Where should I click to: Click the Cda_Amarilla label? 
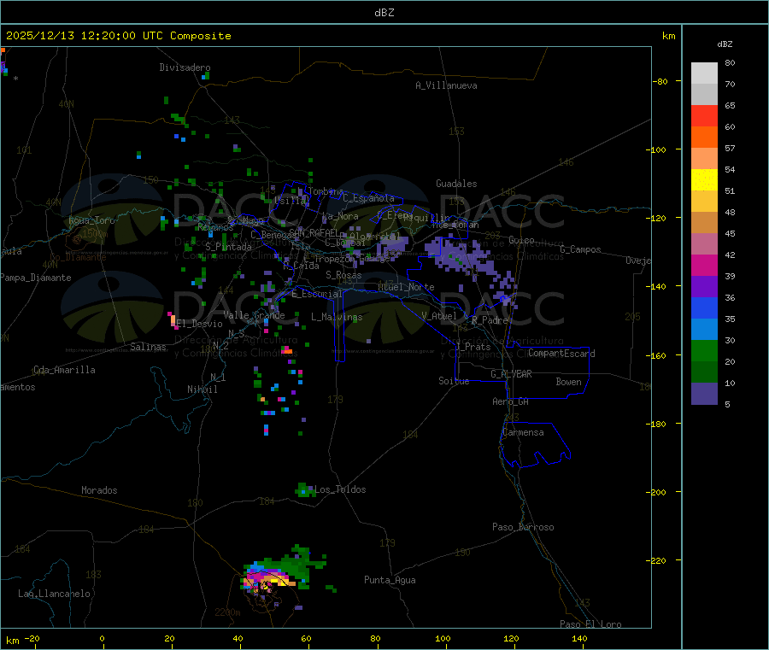[x=64, y=370]
